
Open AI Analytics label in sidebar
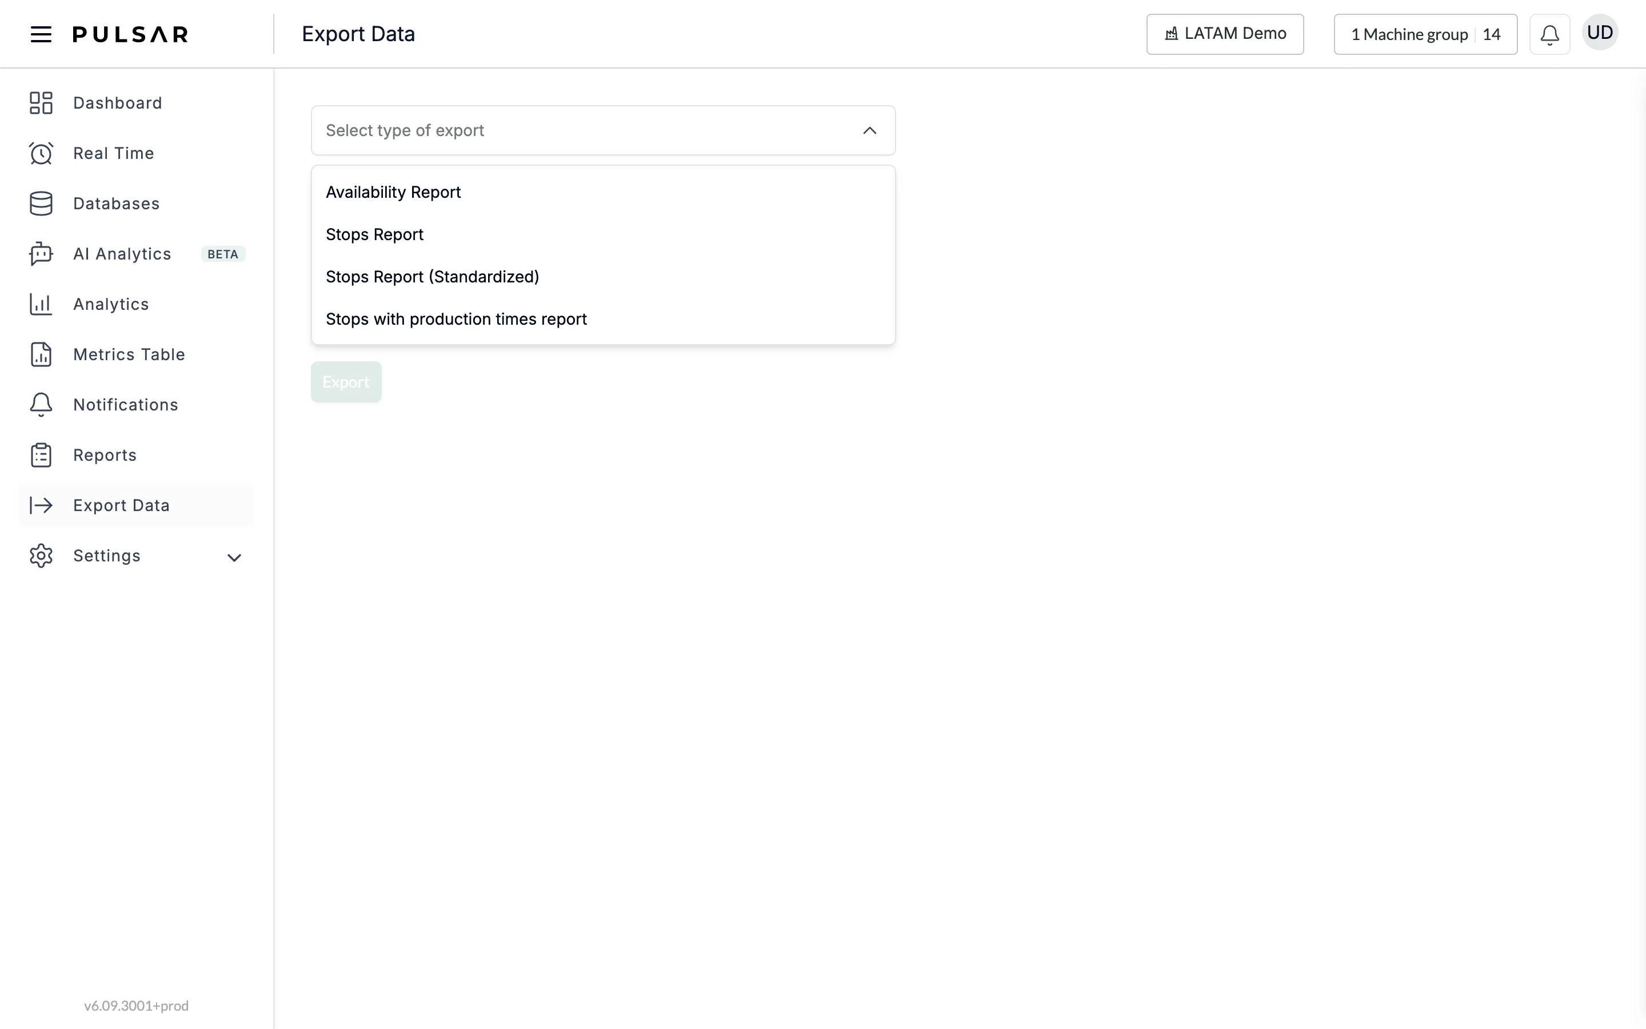[x=122, y=254]
